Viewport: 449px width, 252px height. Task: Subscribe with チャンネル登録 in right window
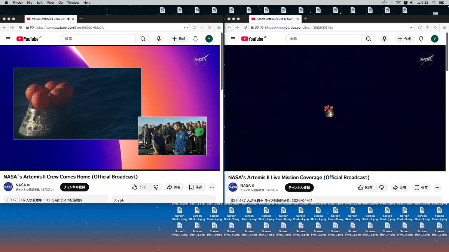(x=299, y=187)
